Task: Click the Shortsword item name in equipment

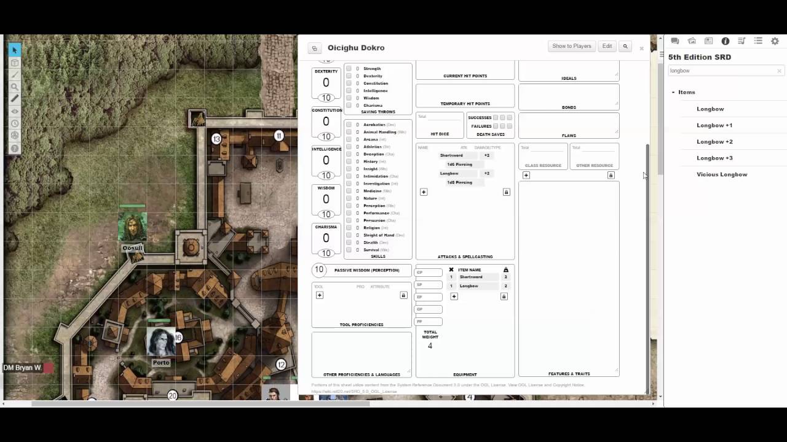Action: click(x=471, y=277)
